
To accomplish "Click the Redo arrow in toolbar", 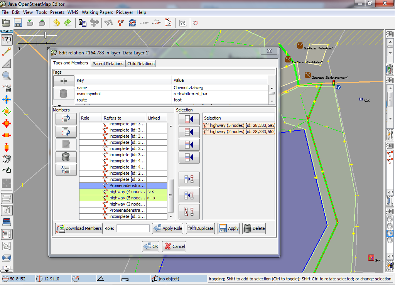I will [68, 23].
